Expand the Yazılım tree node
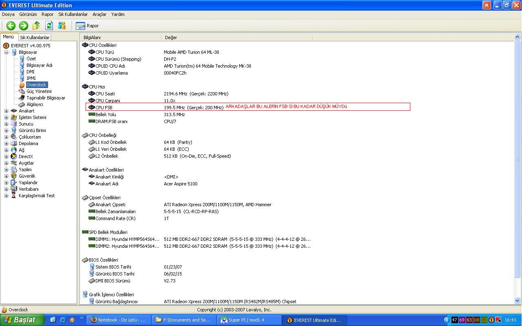The image size is (522, 326). (6, 170)
